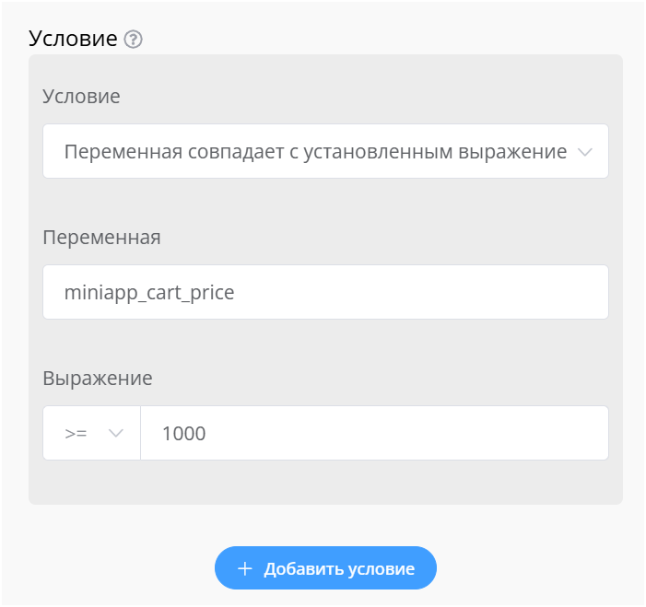The width and height of the screenshot is (646, 607).
Task: Expand the >= comparison operator dropdown
Action: 91,433
